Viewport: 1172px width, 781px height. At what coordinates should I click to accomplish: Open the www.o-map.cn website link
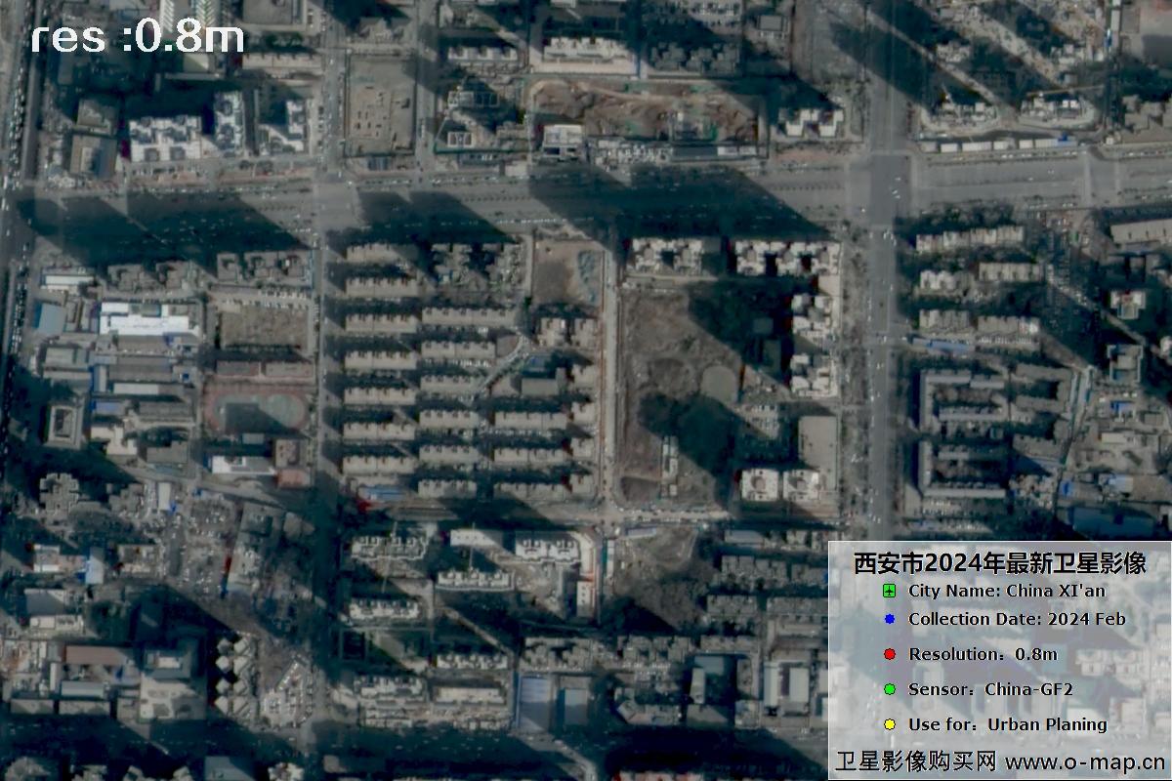1084,761
